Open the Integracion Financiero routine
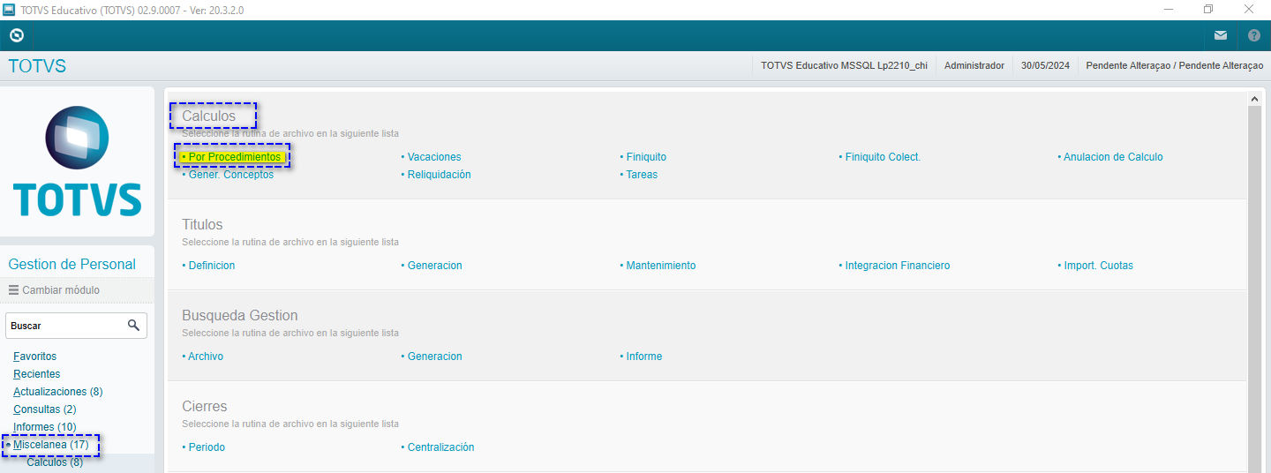The height and width of the screenshot is (473, 1271). click(897, 266)
